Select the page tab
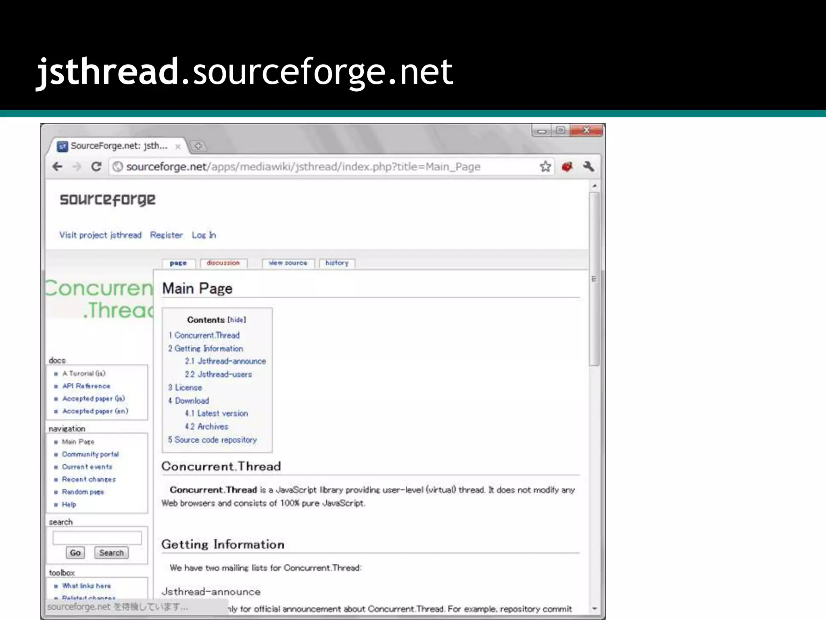 tap(178, 263)
